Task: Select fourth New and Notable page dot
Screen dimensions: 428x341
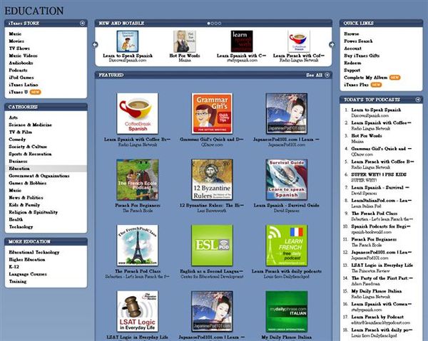Action: click(x=220, y=23)
